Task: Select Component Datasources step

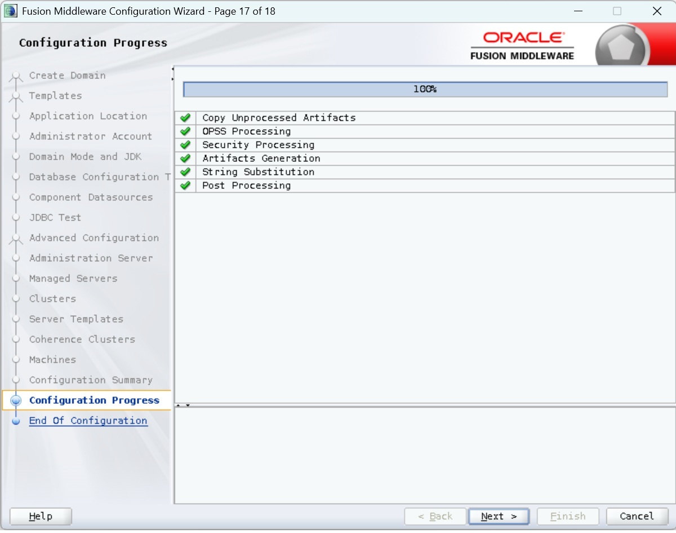Action: (91, 197)
